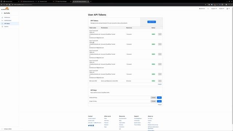Click Add site in the header
The image size is (233, 131).
[x=202, y=9]
